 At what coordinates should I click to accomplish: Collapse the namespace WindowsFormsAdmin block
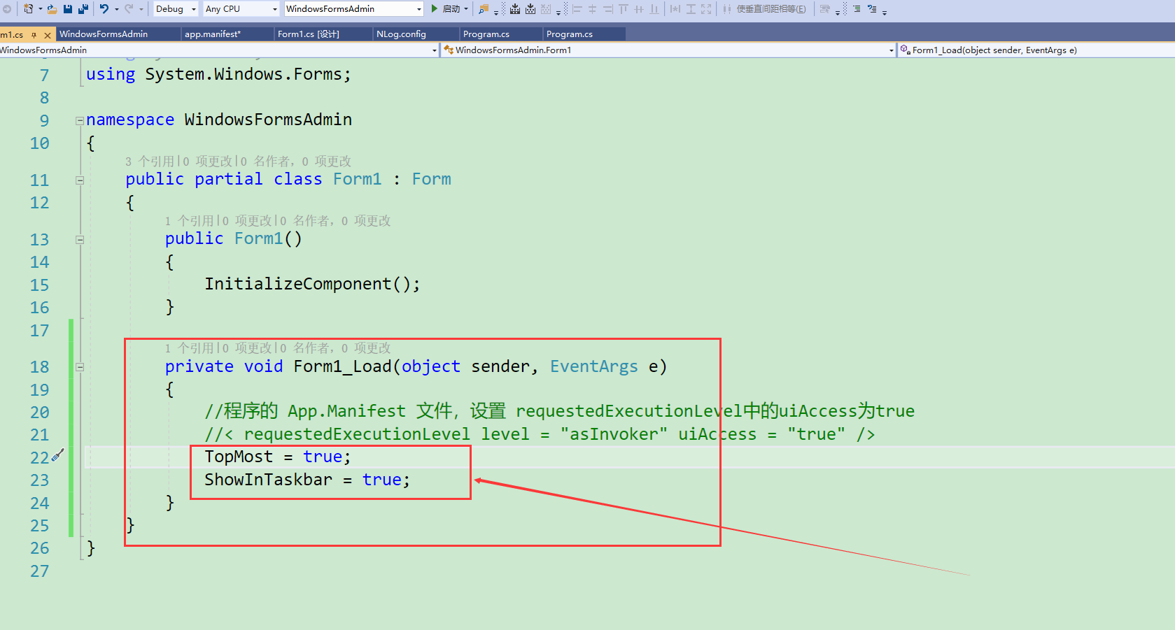(80, 121)
